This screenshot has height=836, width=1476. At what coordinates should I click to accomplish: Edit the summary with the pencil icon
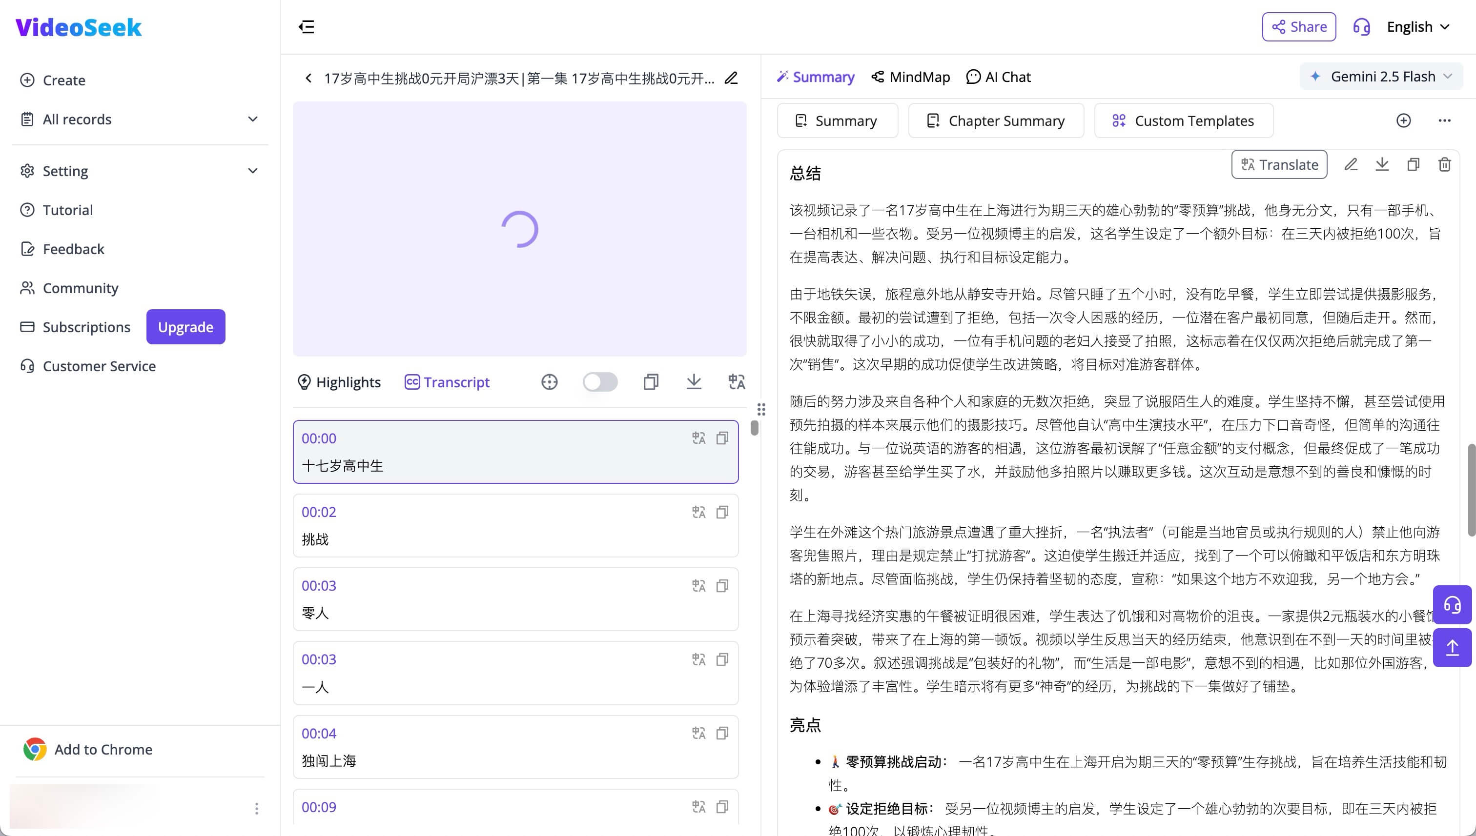tap(1352, 164)
